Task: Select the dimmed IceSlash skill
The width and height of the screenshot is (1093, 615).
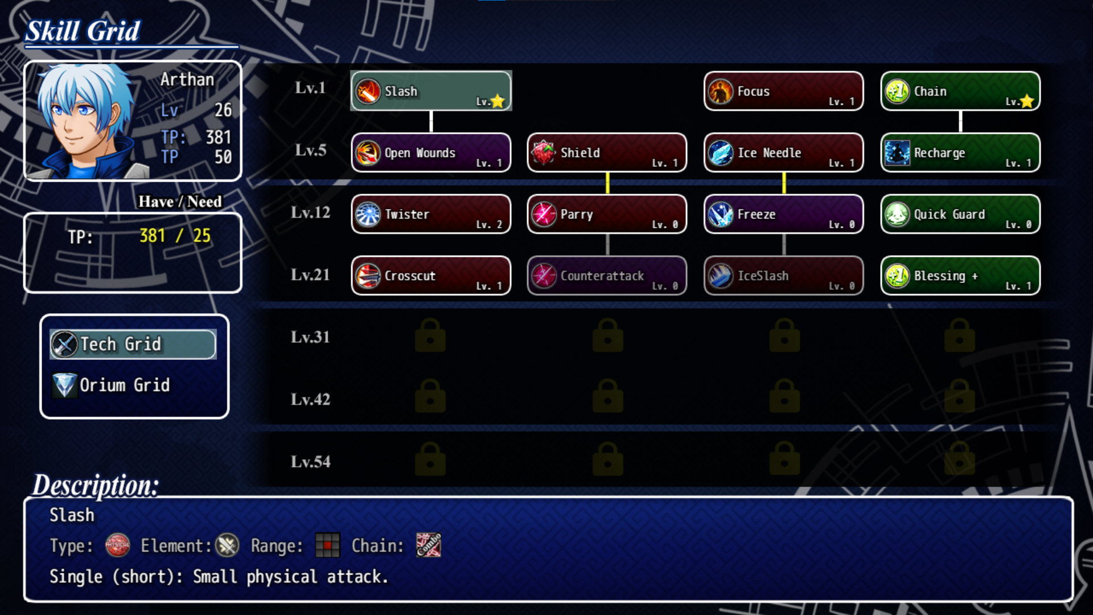Action: pos(784,276)
